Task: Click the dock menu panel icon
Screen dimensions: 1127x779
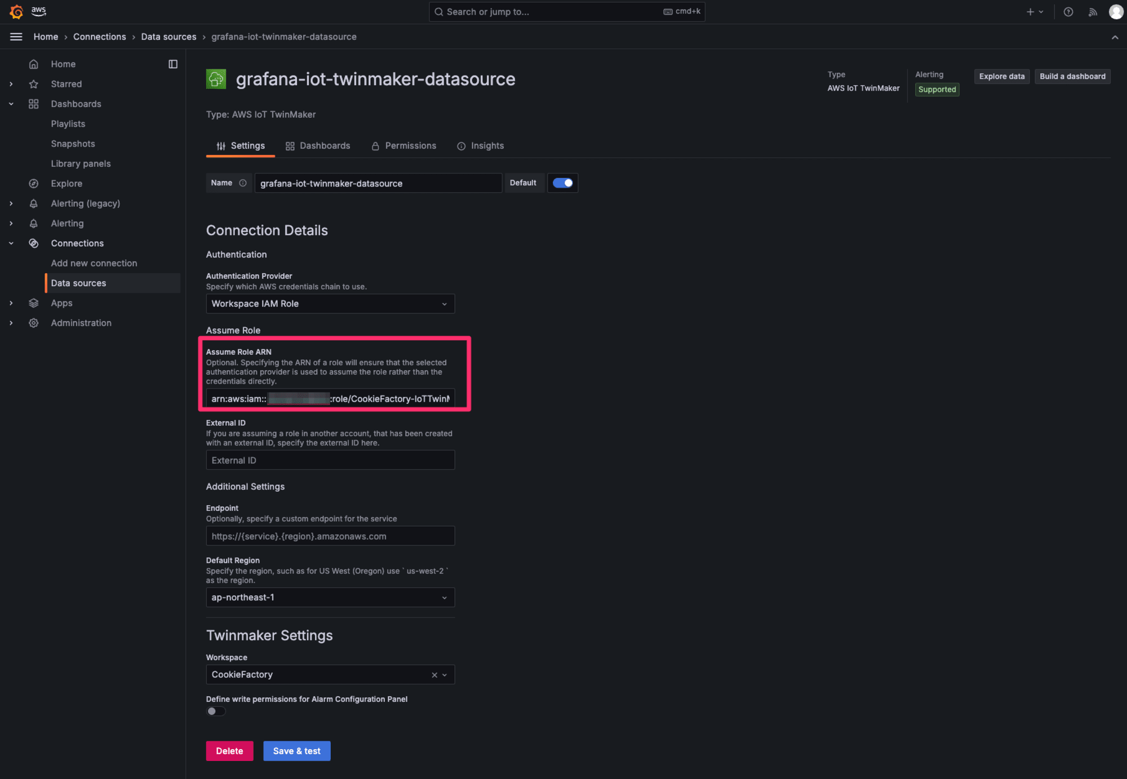Action: pyautogui.click(x=173, y=64)
